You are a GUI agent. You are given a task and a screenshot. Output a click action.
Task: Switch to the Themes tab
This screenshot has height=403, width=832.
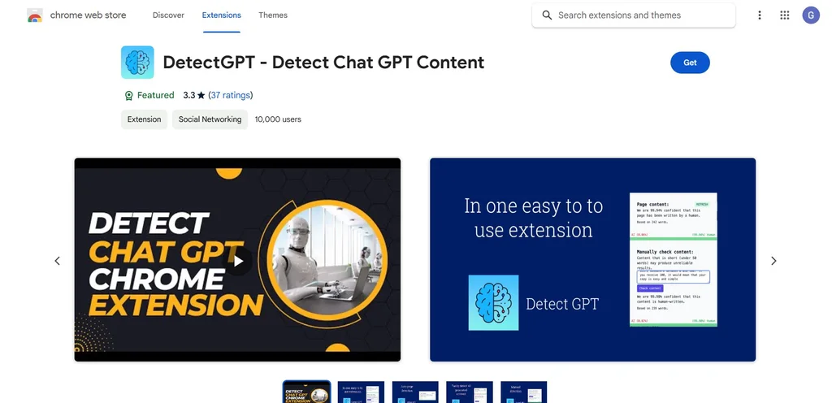pyautogui.click(x=273, y=15)
